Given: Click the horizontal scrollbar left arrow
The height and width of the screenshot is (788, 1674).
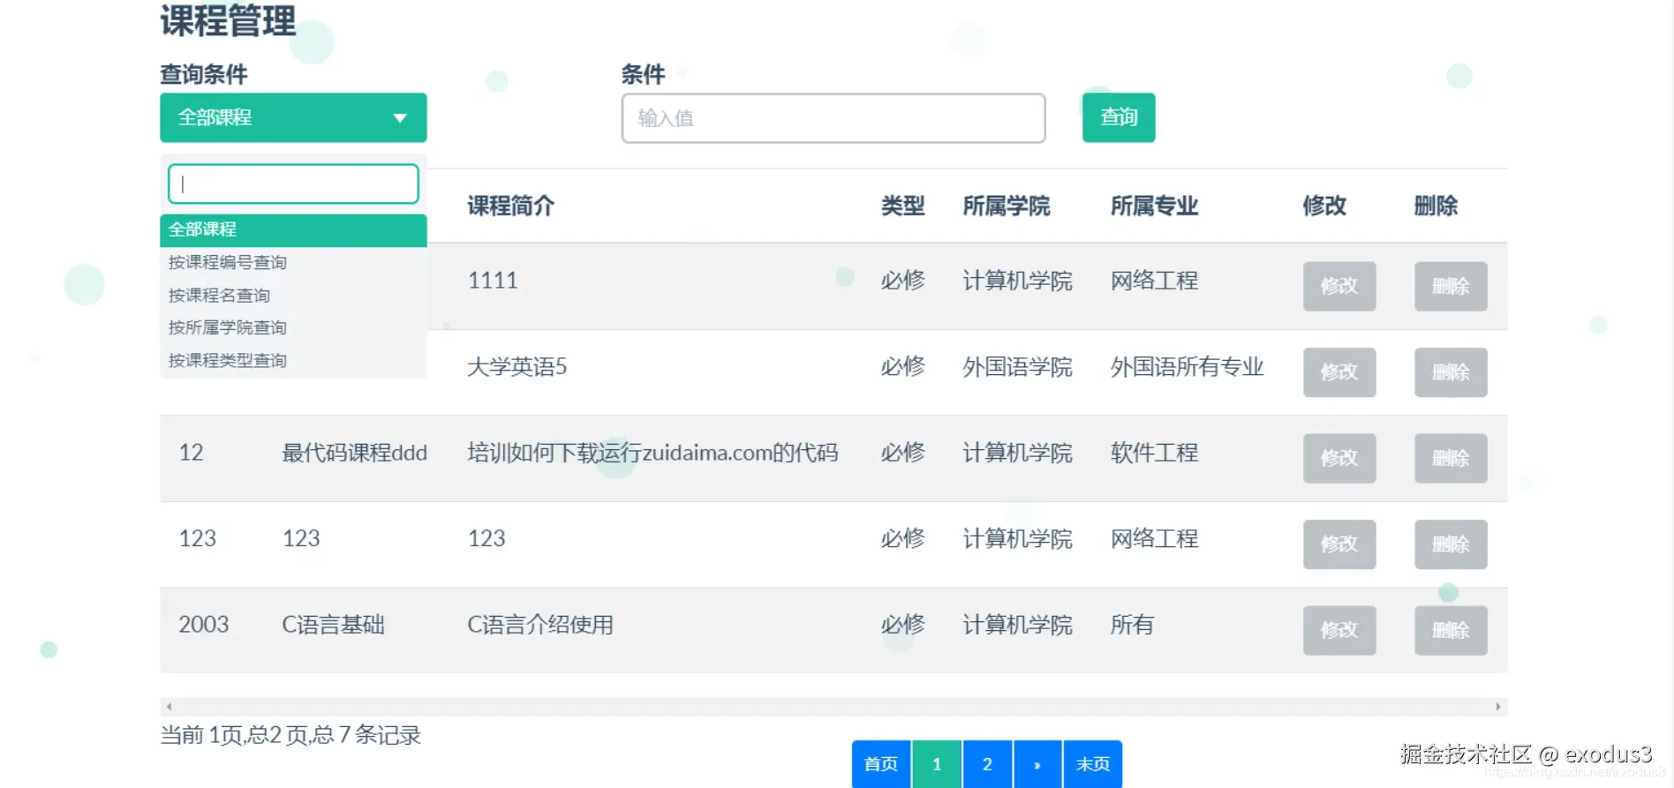Looking at the screenshot, I should [169, 706].
